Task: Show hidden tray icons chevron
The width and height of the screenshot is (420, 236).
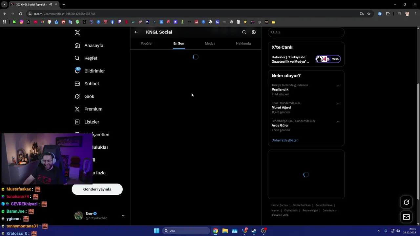Action: [378, 231]
